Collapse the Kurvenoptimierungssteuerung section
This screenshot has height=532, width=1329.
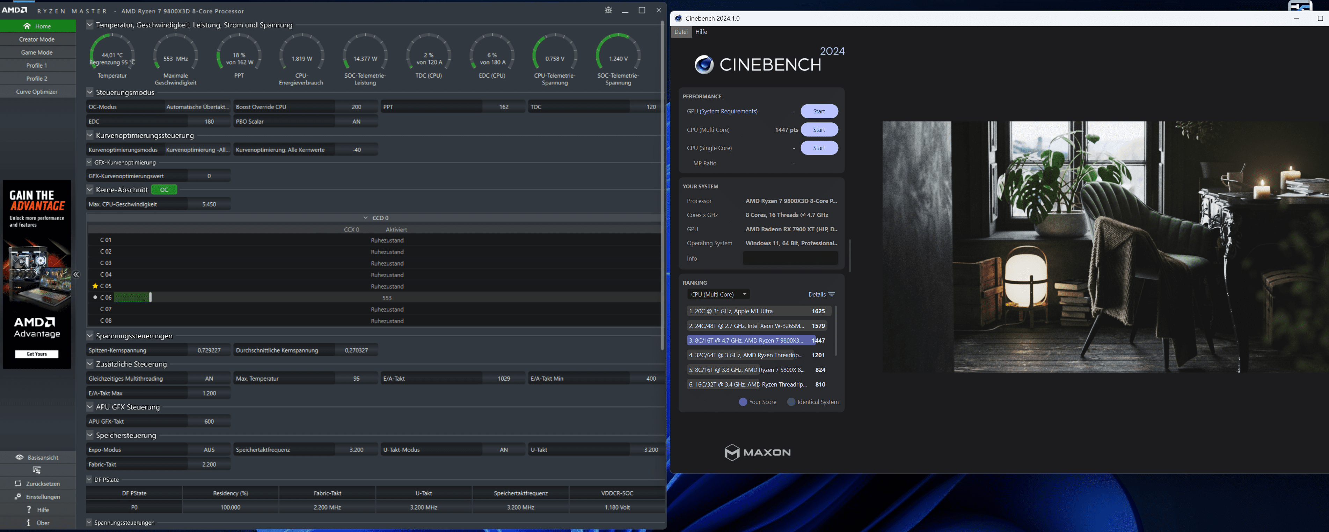click(90, 135)
